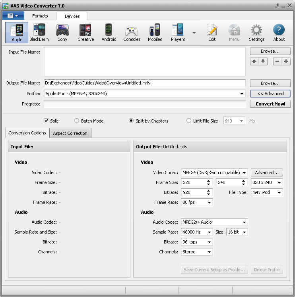Choose the Sony device category
295x297 pixels.
[x=62, y=33]
